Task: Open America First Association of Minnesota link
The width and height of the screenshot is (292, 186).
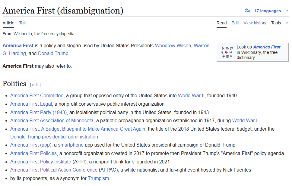Action: pyautogui.click(x=52, y=121)
